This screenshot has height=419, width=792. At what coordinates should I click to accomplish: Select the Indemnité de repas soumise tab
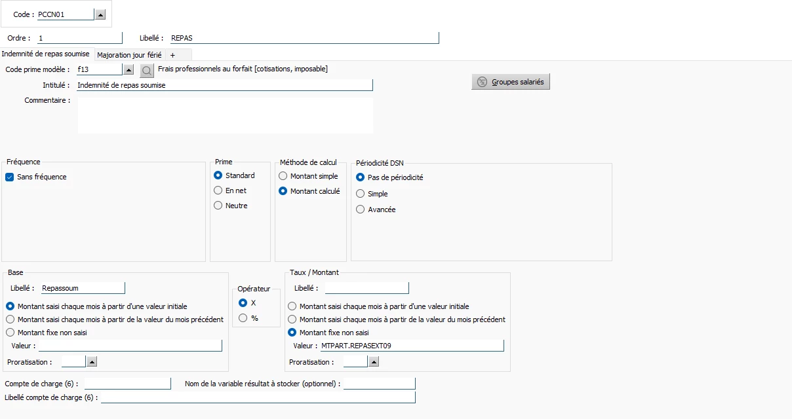(x=46, y=54)
